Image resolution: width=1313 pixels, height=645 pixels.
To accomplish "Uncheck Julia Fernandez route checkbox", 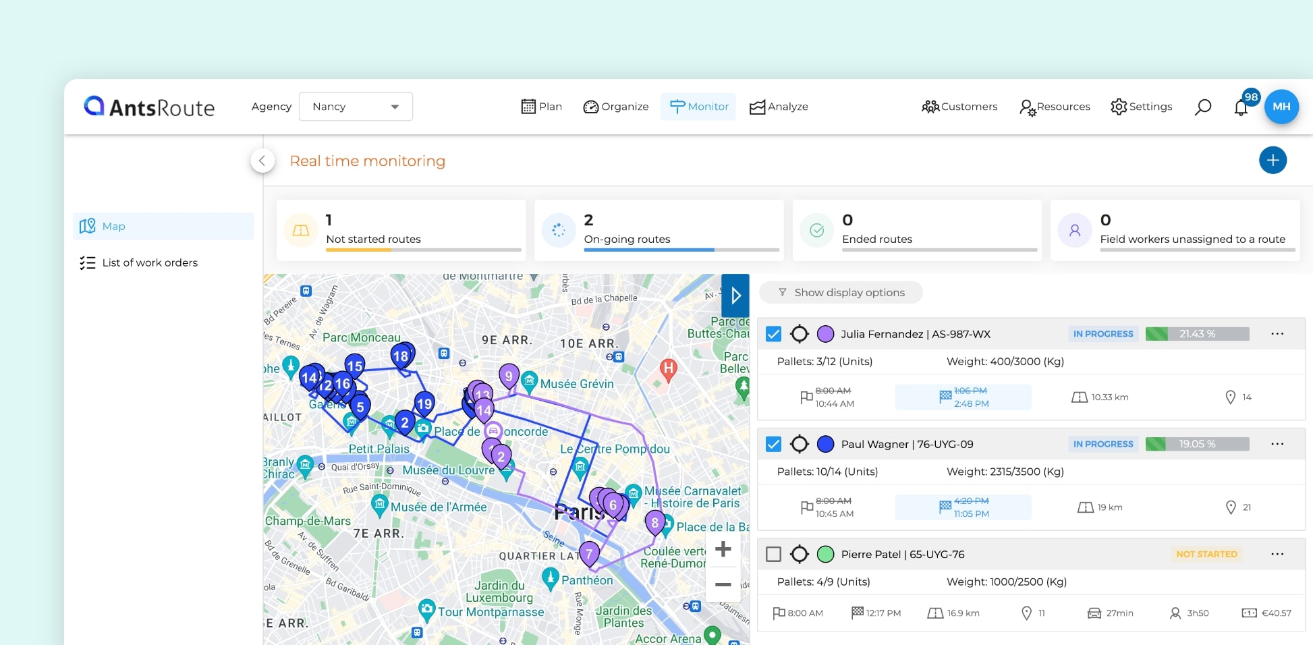I will [x=774, y=334].
